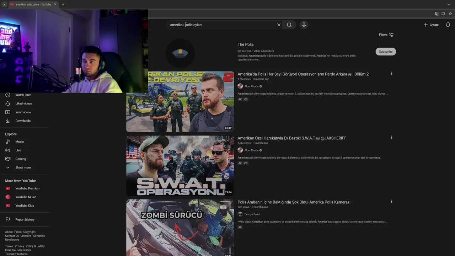The height and width of the screenshot is (256, 455).
Task: Click the Contact us footer link
Action: point(12,236)
